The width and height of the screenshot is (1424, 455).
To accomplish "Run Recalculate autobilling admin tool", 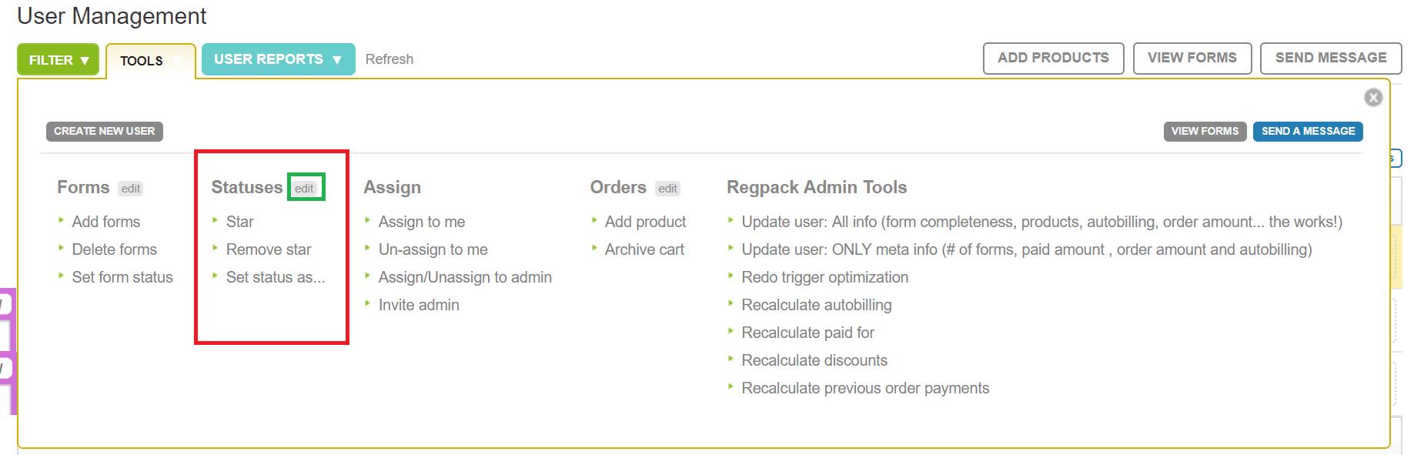I will coord(816,305).
